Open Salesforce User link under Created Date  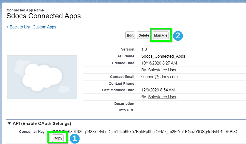(x=162, y=70)
